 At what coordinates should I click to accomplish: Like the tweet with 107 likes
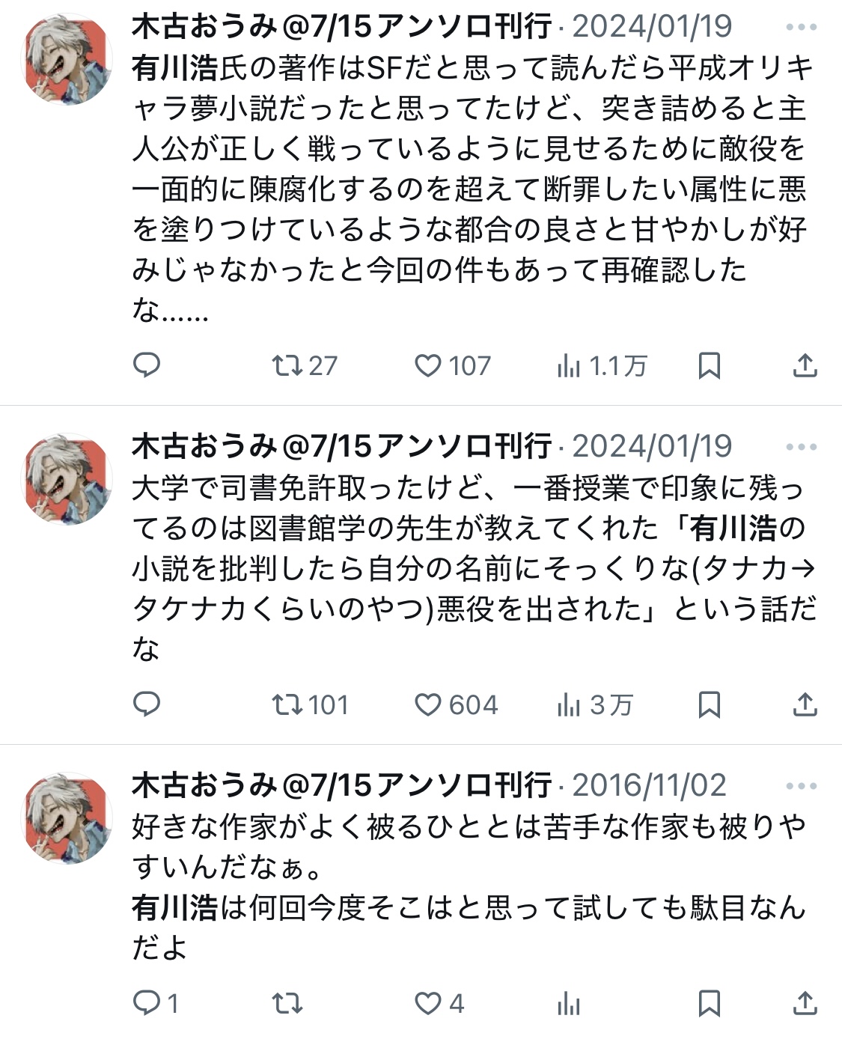pyautogui.click(x=452, y=365)
